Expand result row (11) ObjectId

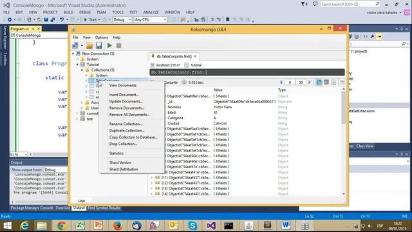pos(152,178)
